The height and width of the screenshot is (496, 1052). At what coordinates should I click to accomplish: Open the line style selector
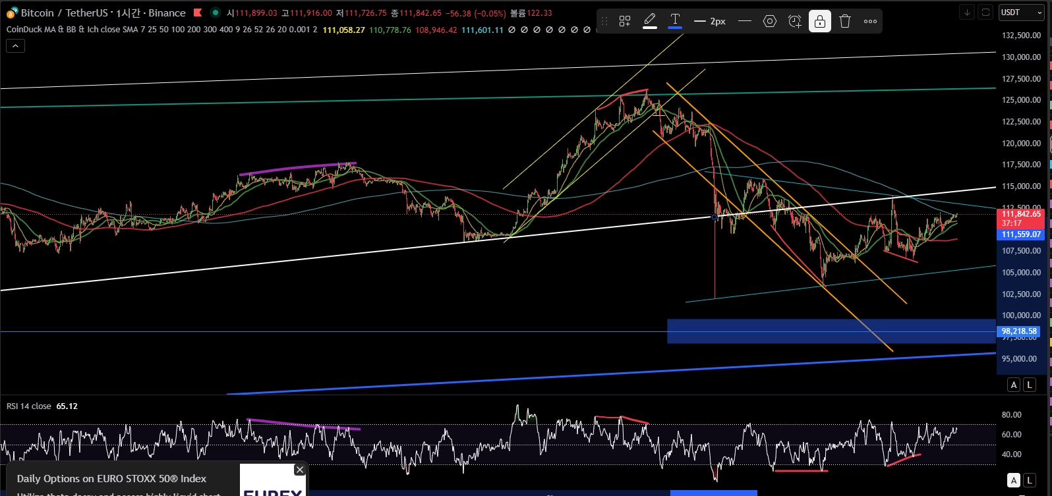(745, 21)
